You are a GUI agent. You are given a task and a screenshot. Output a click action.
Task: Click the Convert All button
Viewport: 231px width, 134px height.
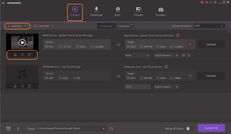click(211, 128)
